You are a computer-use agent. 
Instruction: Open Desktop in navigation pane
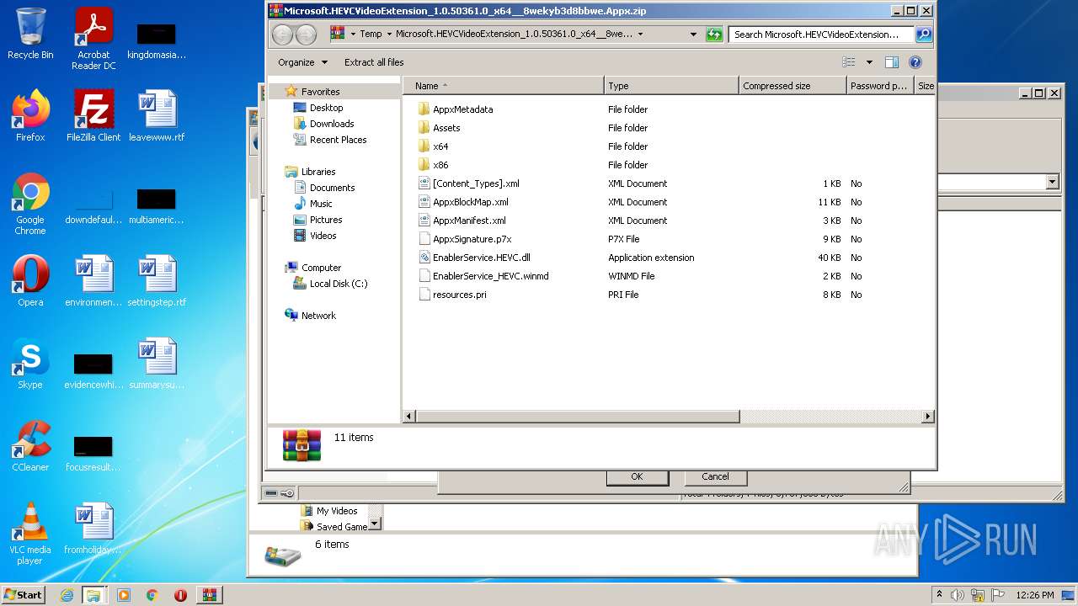point(326,108)
